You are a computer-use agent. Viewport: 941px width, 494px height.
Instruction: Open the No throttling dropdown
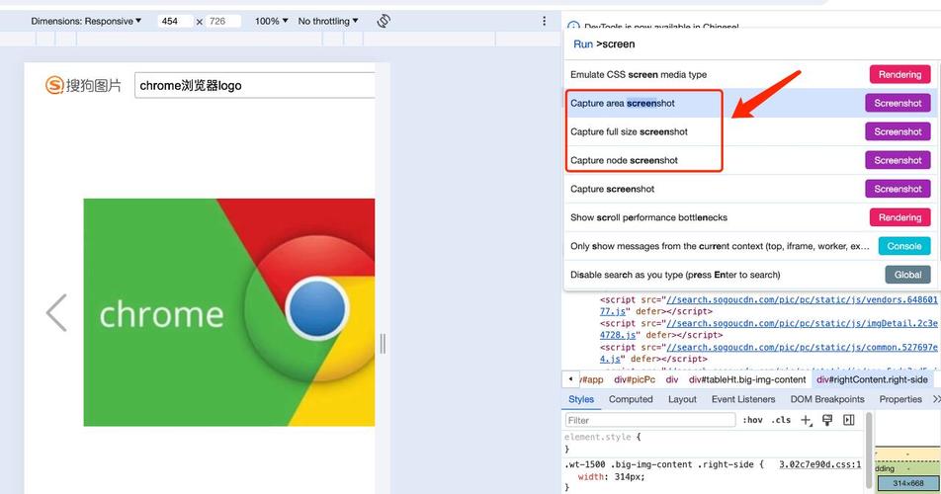pyautogui.click(x=328, y=21)
